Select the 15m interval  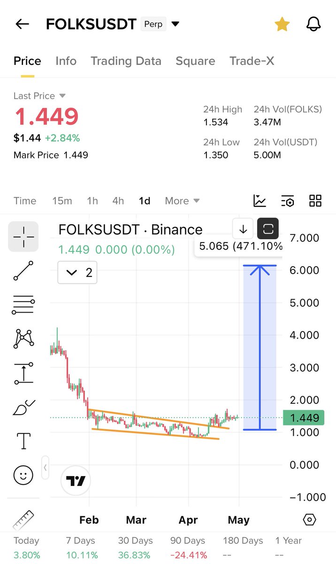click(x=62, y=201)
